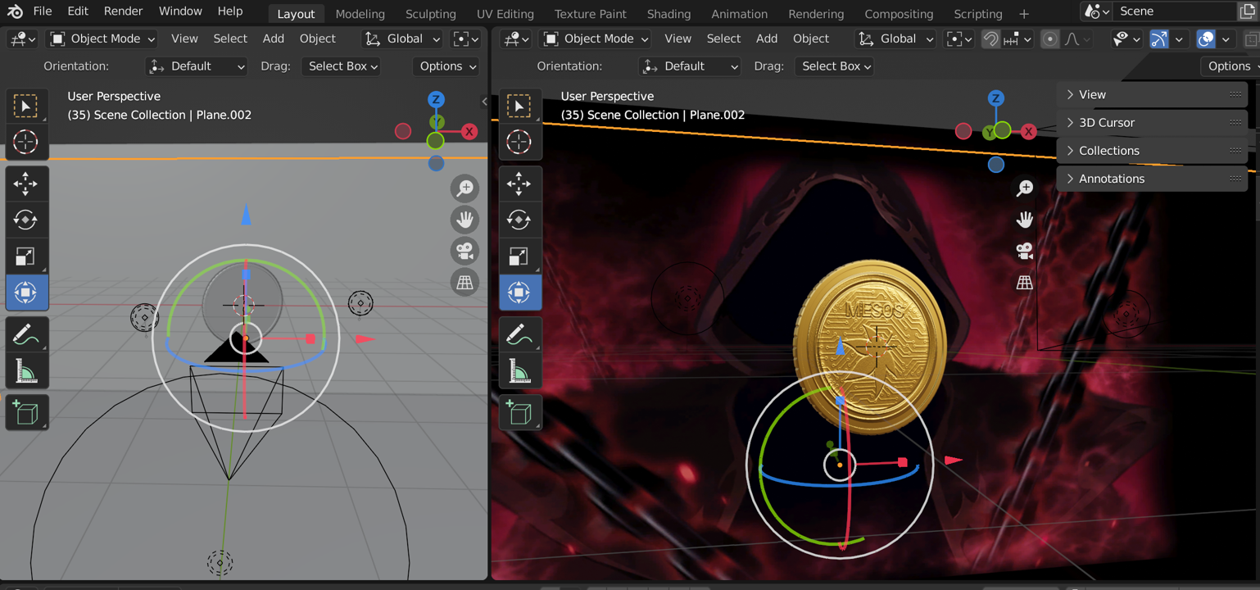
Task: Click the Scene name field
Action: (1172, 11)
